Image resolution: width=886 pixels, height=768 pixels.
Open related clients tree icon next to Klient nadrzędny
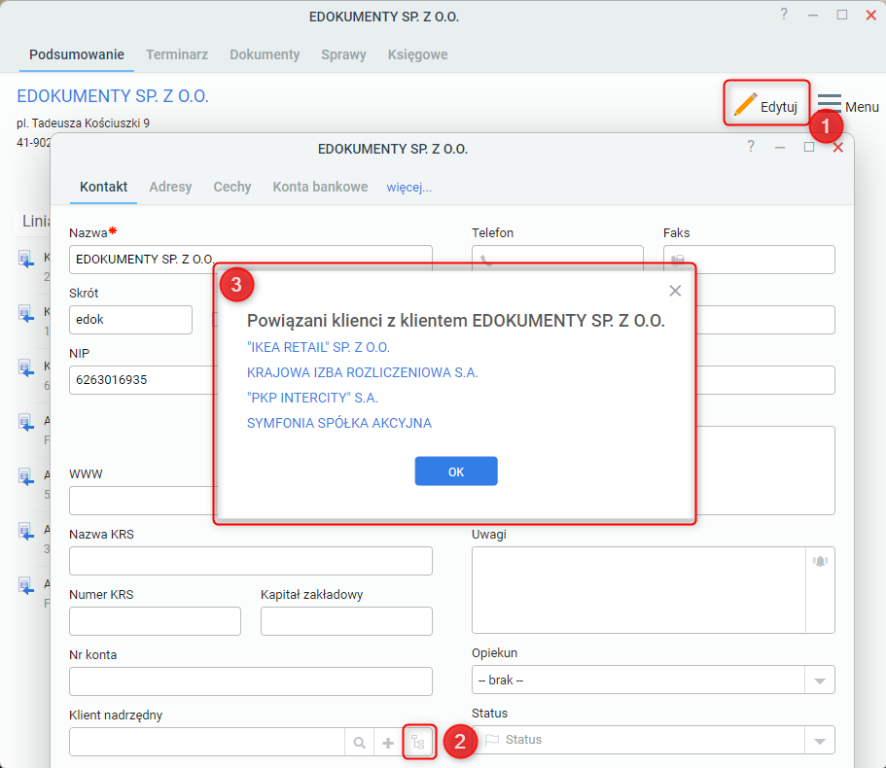(419, 742)
